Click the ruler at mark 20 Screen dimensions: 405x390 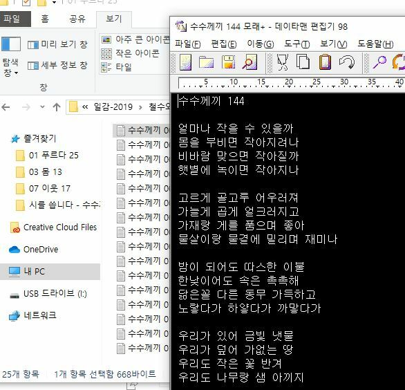(x=289, y=82)
